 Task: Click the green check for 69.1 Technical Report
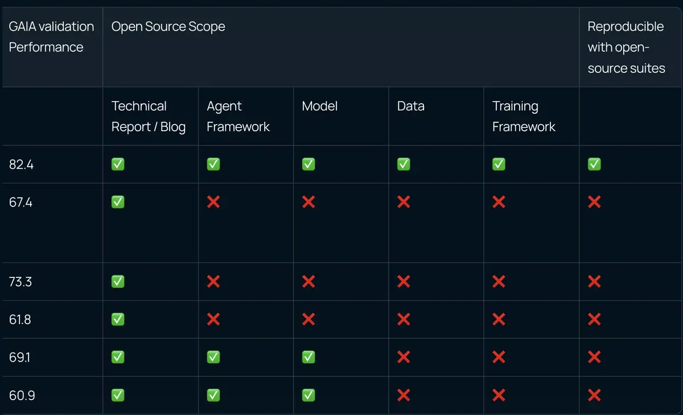tap(118, 357)
